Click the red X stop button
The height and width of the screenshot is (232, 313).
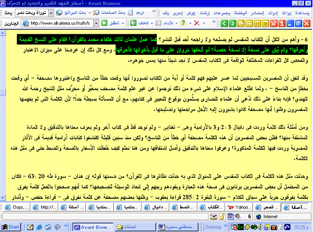coord(197,23)
